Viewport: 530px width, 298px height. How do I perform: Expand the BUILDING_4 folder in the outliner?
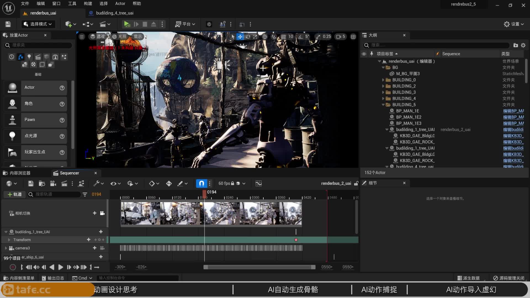point(383,99)
